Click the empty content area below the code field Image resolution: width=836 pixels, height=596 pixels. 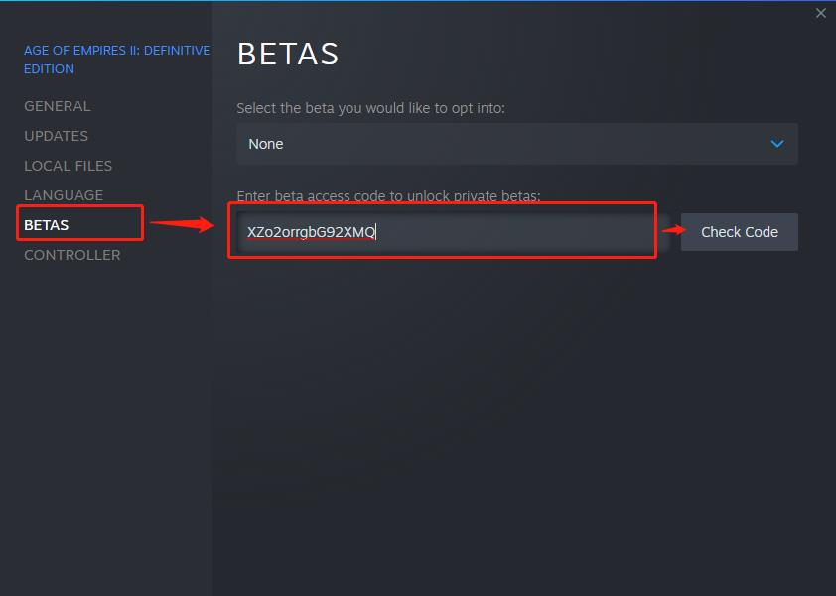[516, 417]
